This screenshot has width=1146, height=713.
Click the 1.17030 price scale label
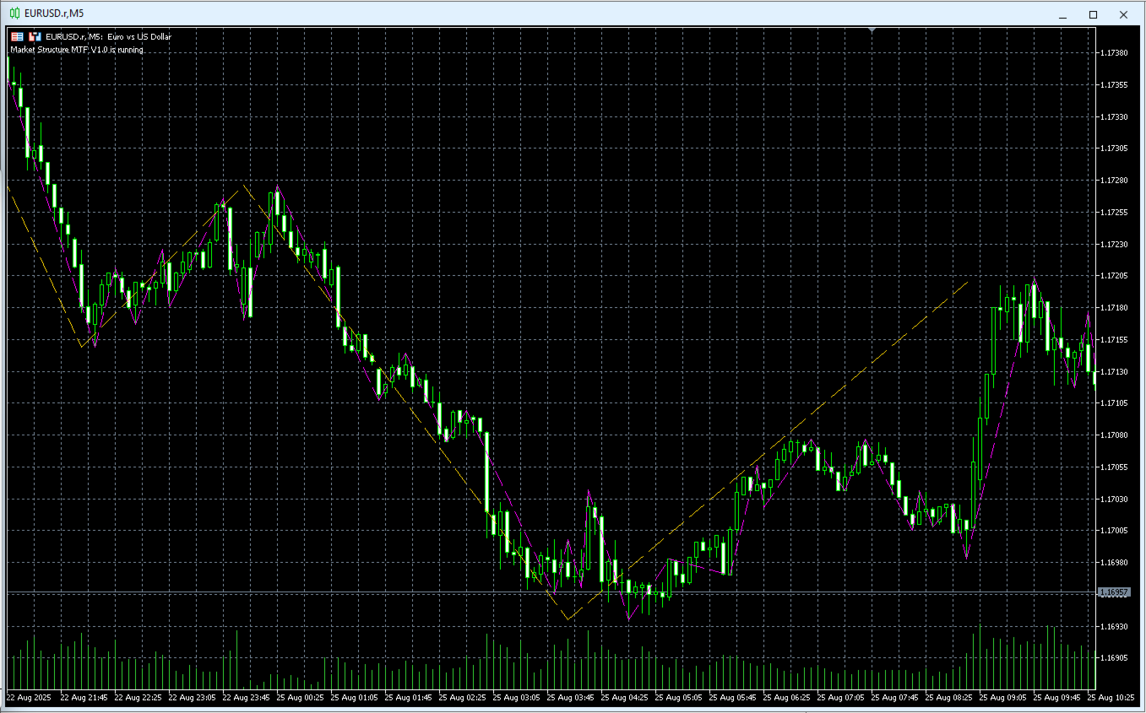1115,499
